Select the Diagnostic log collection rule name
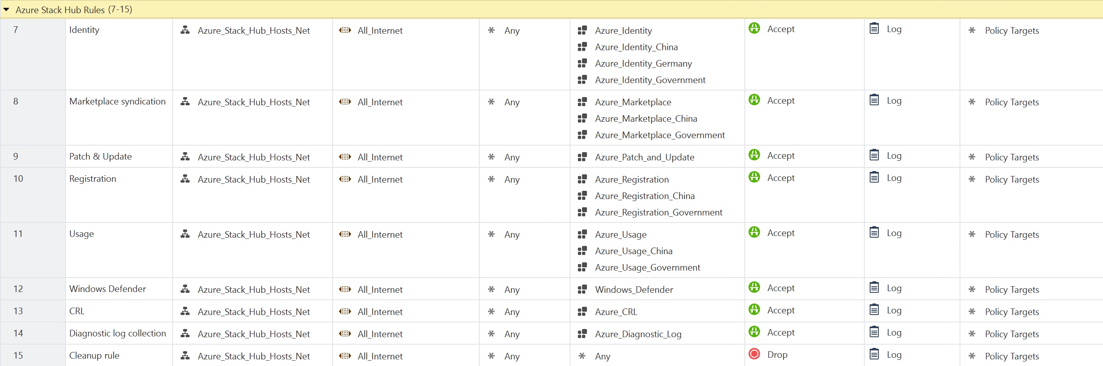The height and width of the screenshot is (366, 1103). (x=118, y=334)
